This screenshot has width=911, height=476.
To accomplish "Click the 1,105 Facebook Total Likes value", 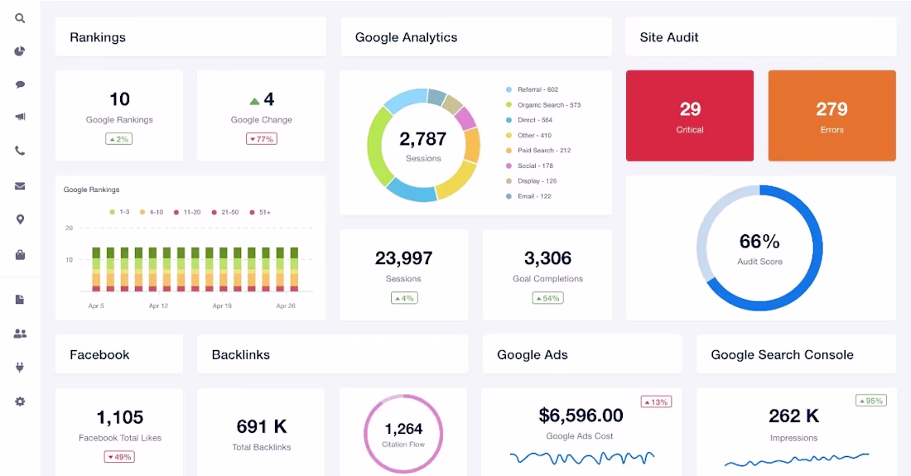I will pos(120,417).
